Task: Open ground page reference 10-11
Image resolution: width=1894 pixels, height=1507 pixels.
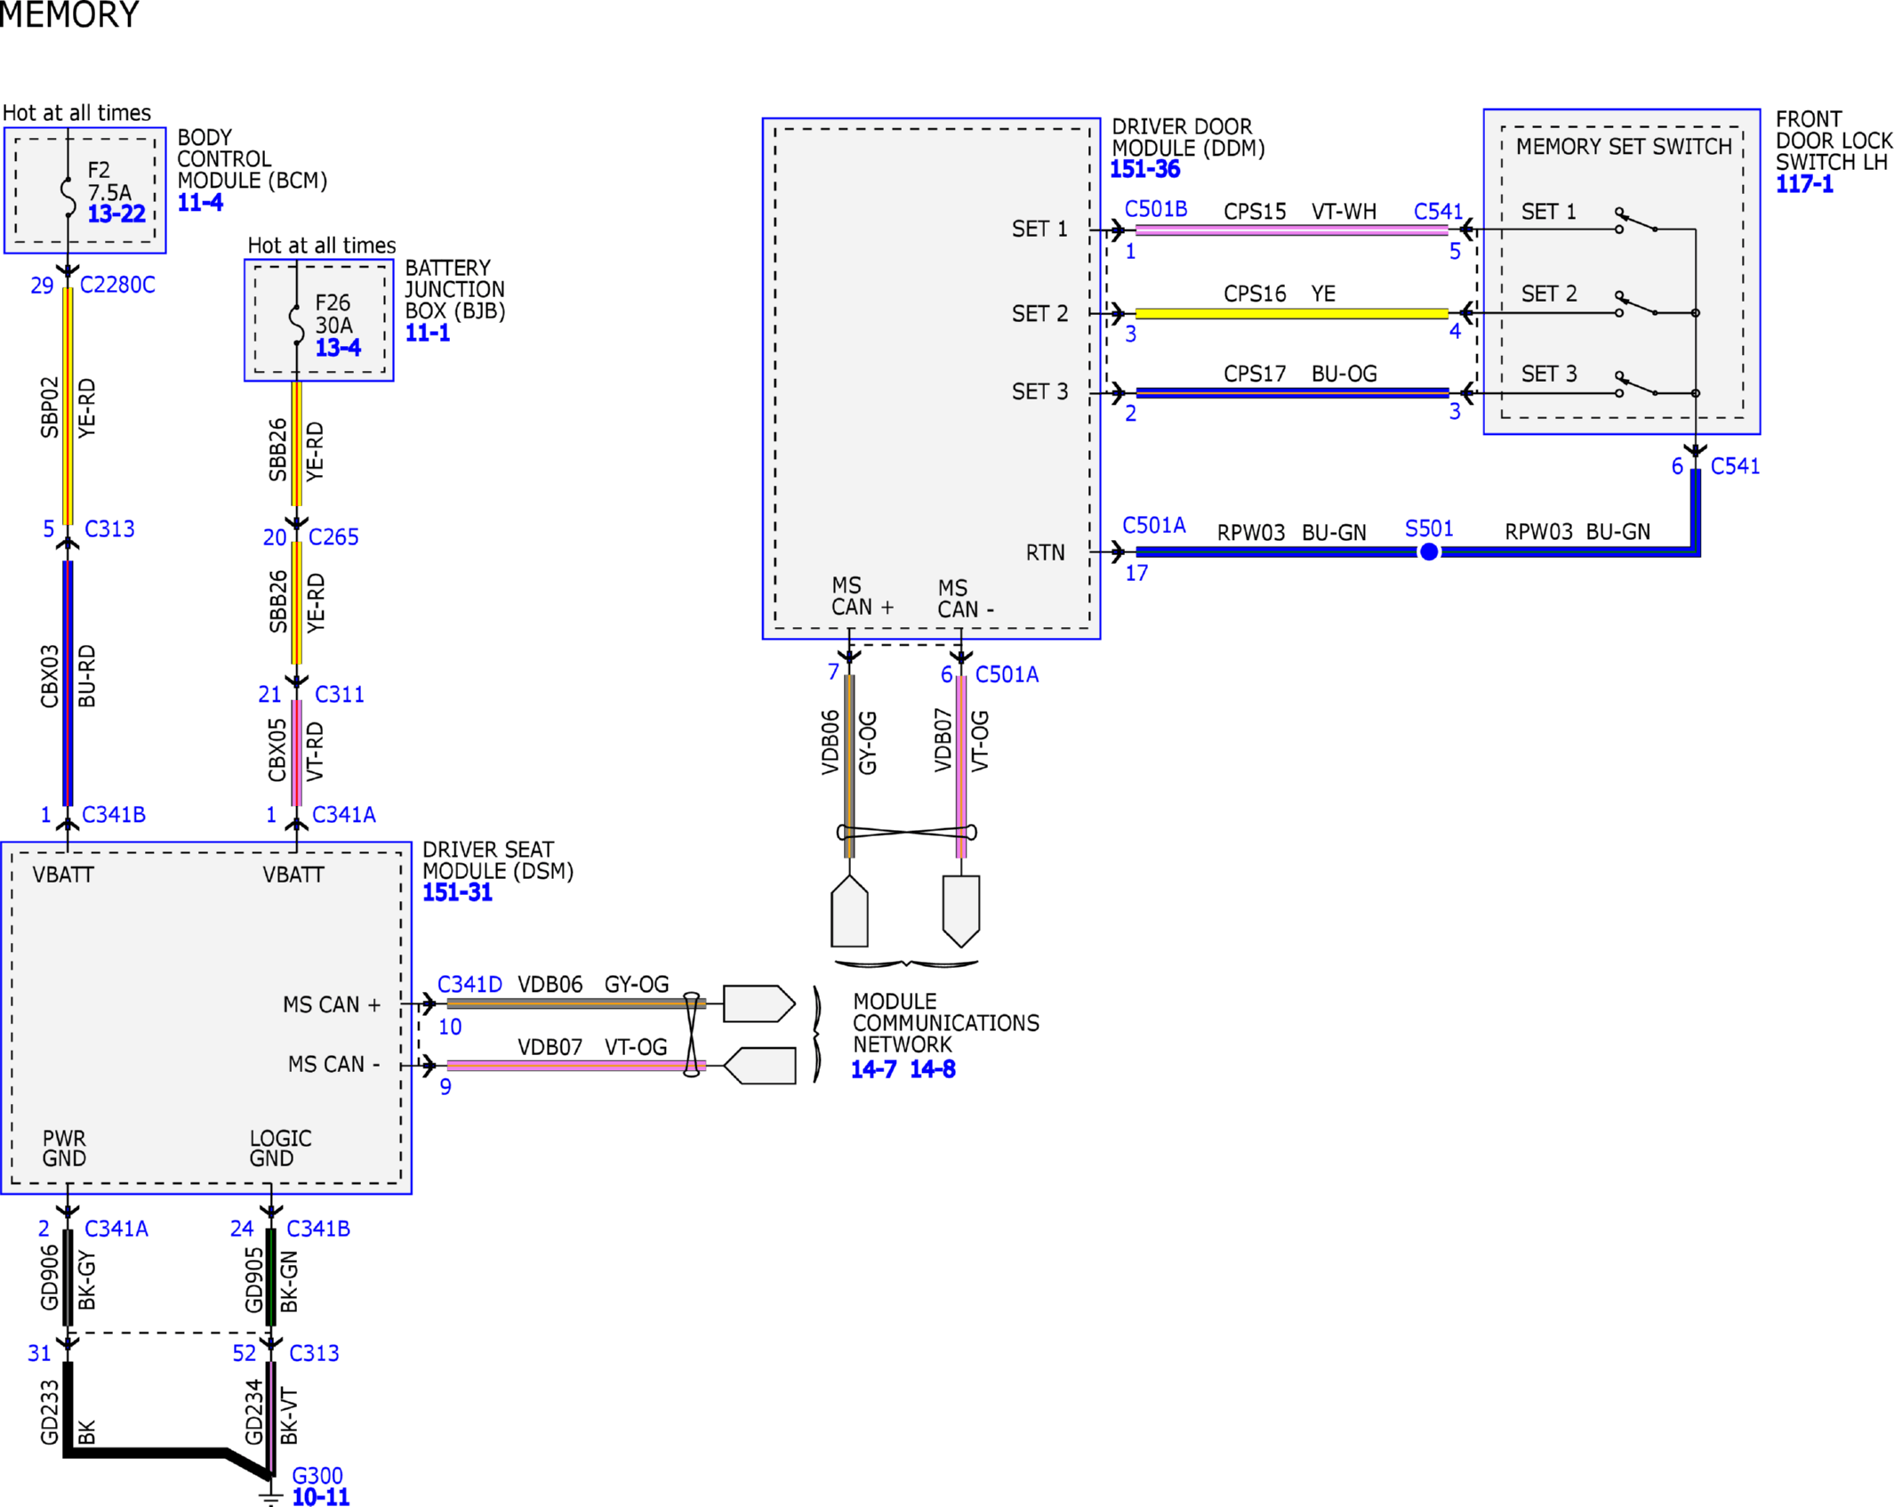Action: click(x=320, y=1497)
